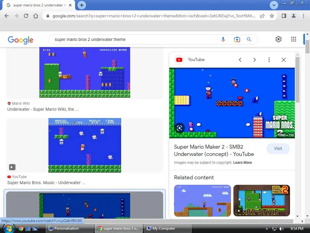Open a new browser tab
The height and width of the screenshot is (233, 310).
[x=82, y=5]
